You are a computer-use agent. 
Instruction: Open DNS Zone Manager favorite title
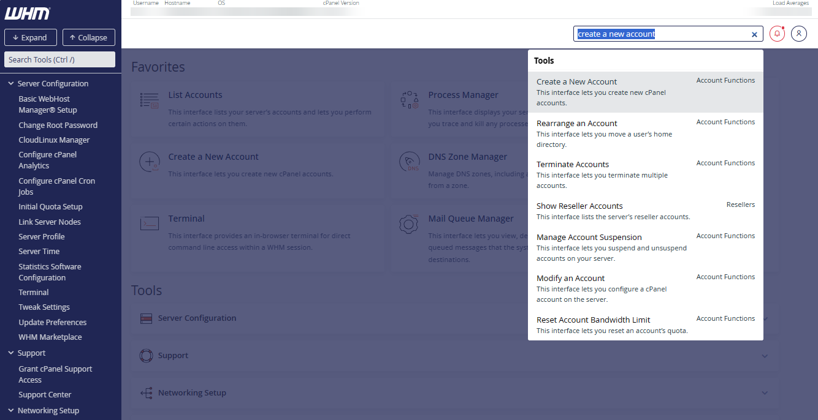468,157
